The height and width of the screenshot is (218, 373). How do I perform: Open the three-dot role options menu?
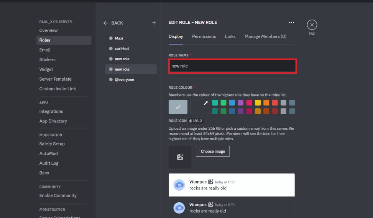click(291, 22)
